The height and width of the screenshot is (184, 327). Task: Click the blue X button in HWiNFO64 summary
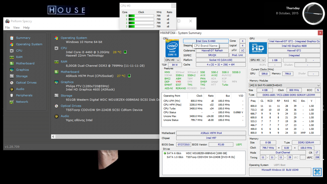tap(317, 172)
